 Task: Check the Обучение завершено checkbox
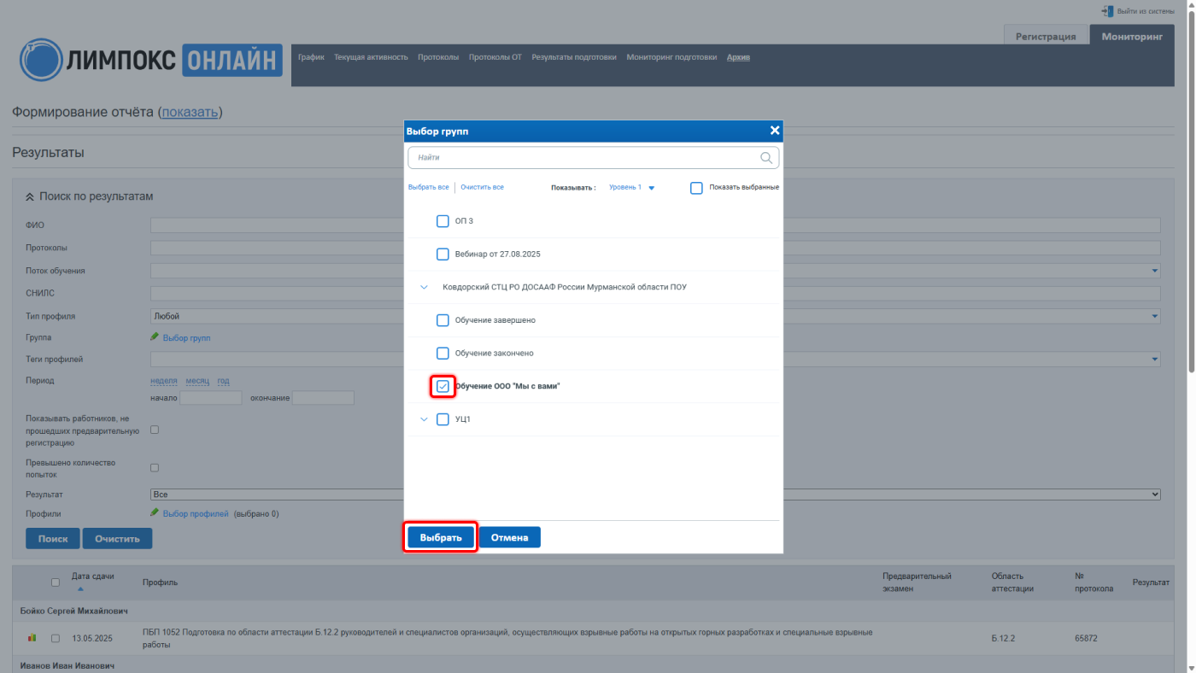[443, 320]
